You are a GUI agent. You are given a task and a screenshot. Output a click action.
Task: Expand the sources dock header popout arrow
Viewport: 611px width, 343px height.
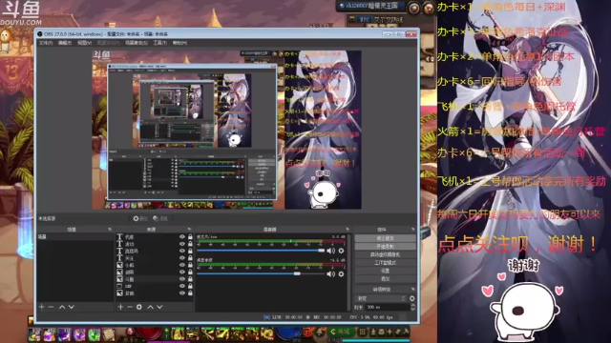189,230
